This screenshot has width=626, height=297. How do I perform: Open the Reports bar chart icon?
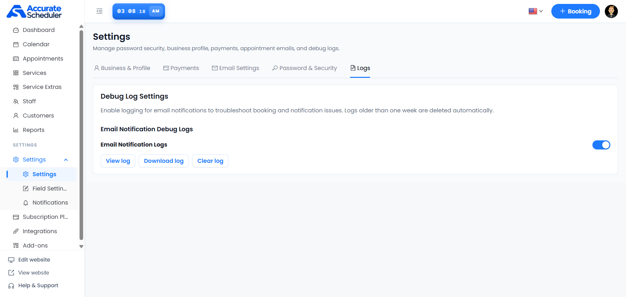tap(16, 130)
